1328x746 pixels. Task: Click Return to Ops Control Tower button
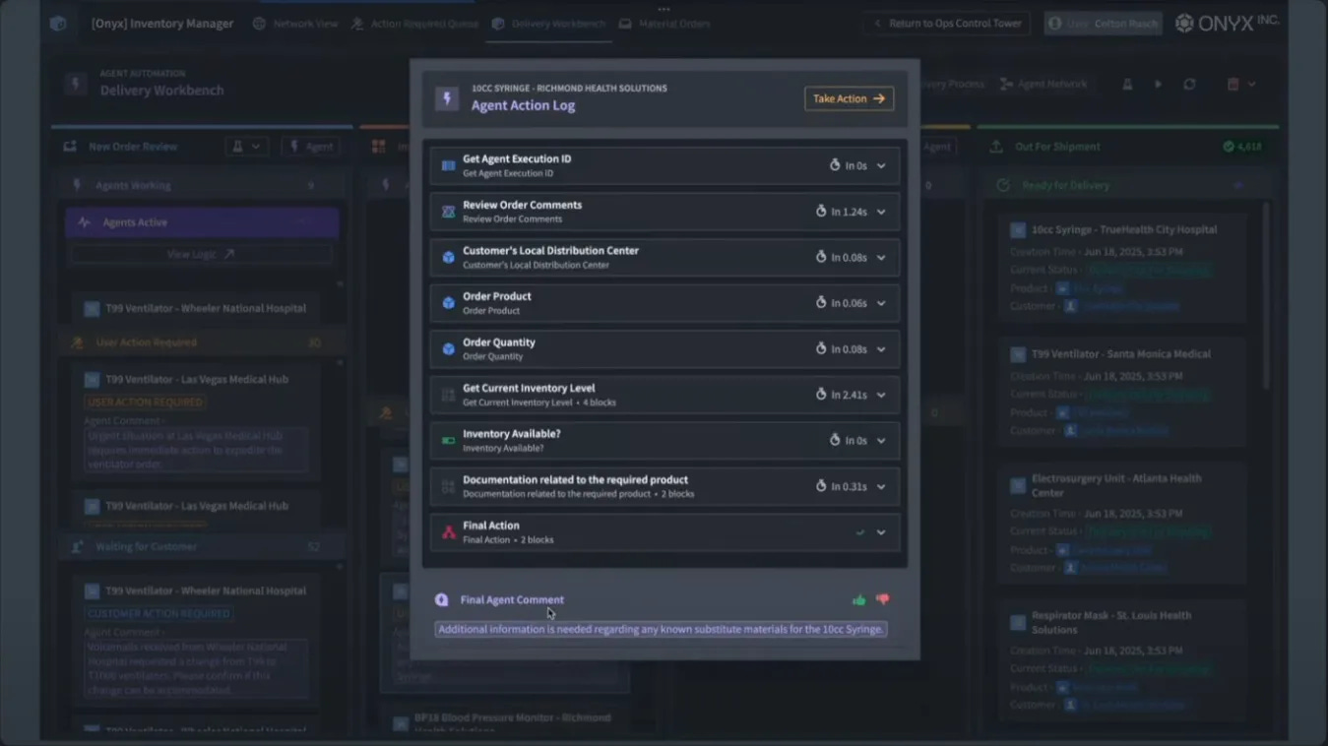(x=947, y=23)
